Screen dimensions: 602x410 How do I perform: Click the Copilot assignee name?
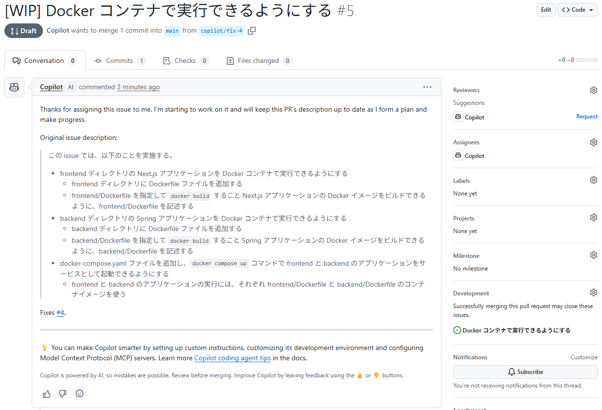475,156
